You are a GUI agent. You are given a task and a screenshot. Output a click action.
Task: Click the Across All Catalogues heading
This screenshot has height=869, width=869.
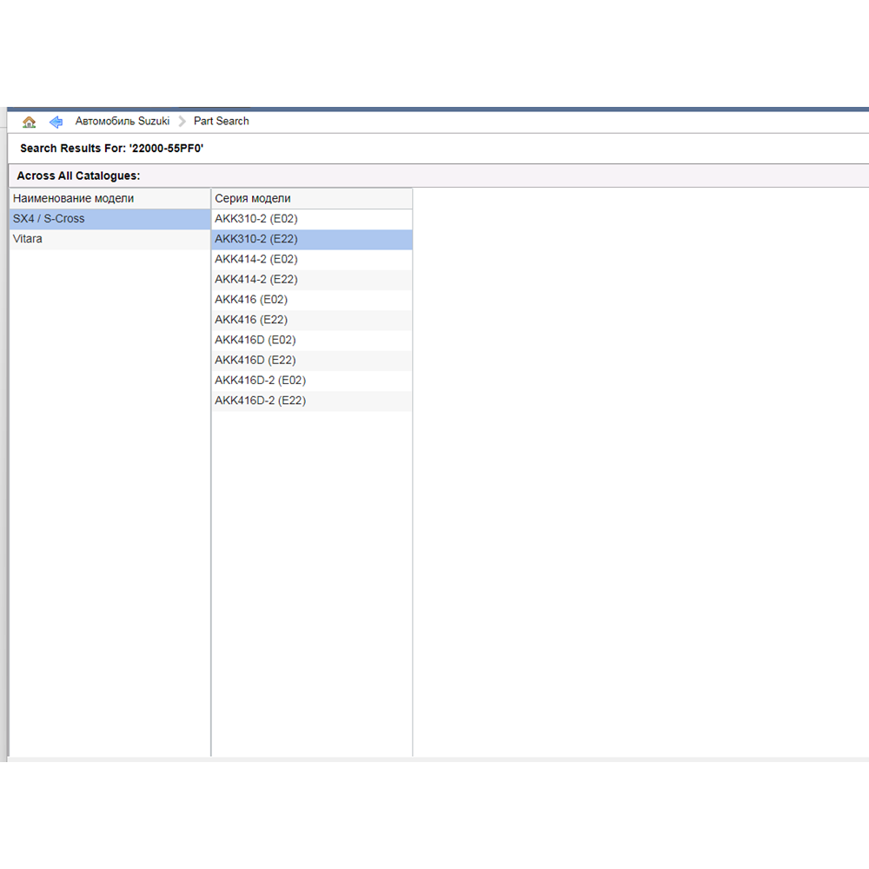point(78,176)
